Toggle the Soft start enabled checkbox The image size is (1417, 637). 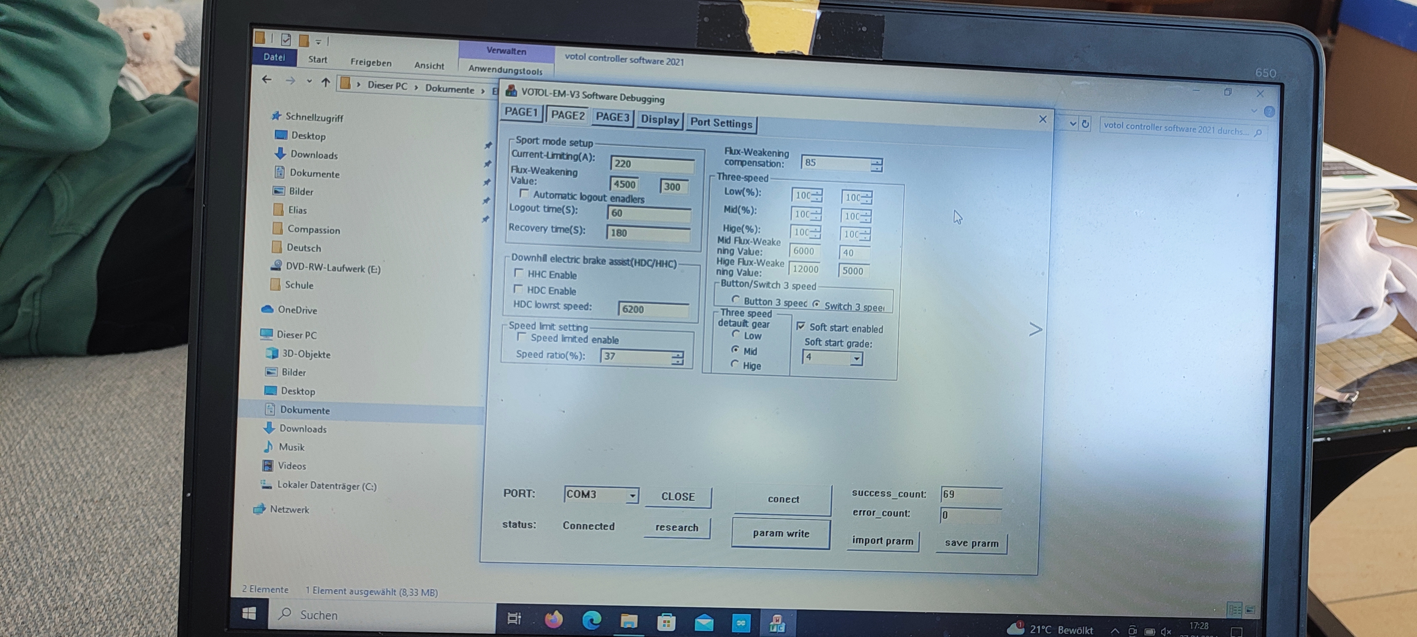[x=801, y=327]
